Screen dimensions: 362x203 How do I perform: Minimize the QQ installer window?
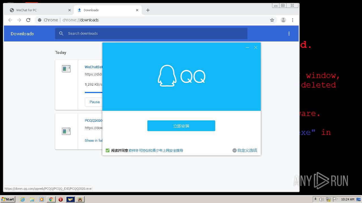click(247, 48)
